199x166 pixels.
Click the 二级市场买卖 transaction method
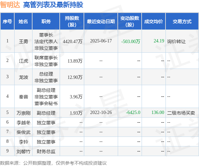pyautogui.click(x=181, y=113)
